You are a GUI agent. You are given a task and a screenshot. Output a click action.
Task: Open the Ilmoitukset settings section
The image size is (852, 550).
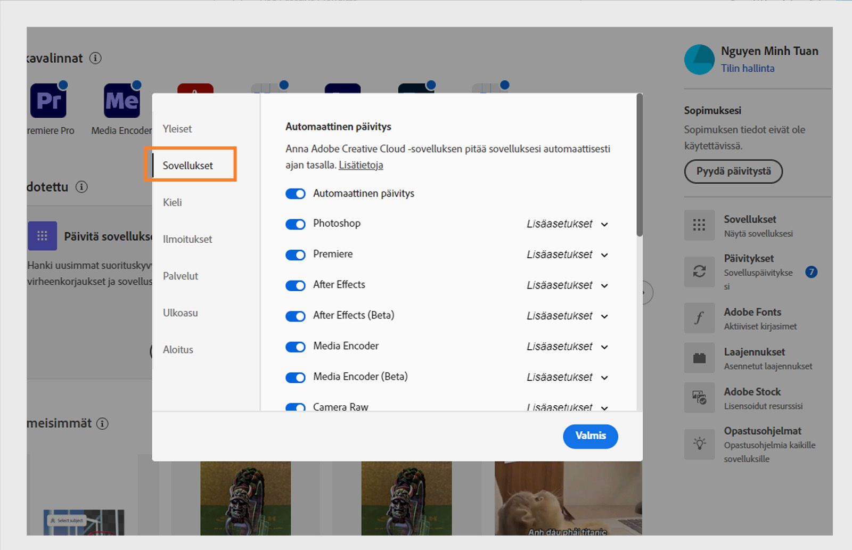pos(187,239)
